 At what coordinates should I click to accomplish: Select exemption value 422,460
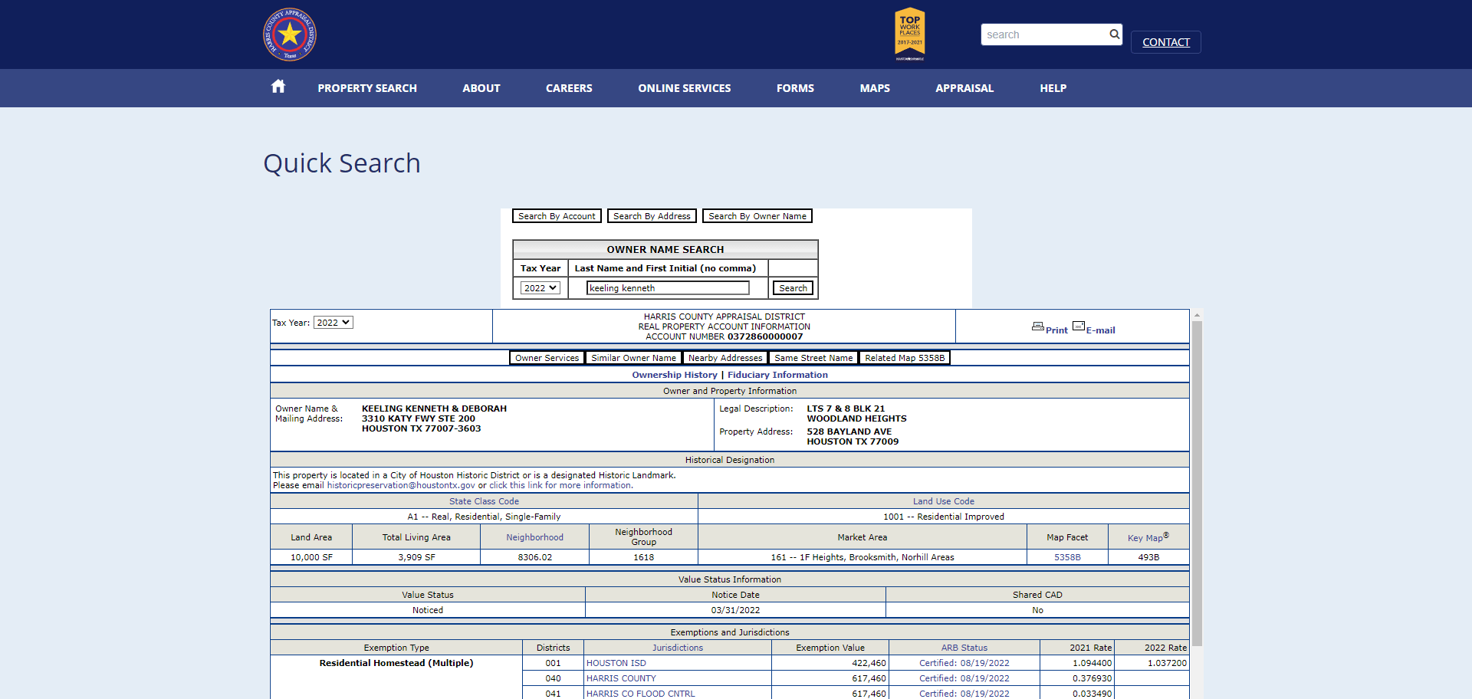869,663
